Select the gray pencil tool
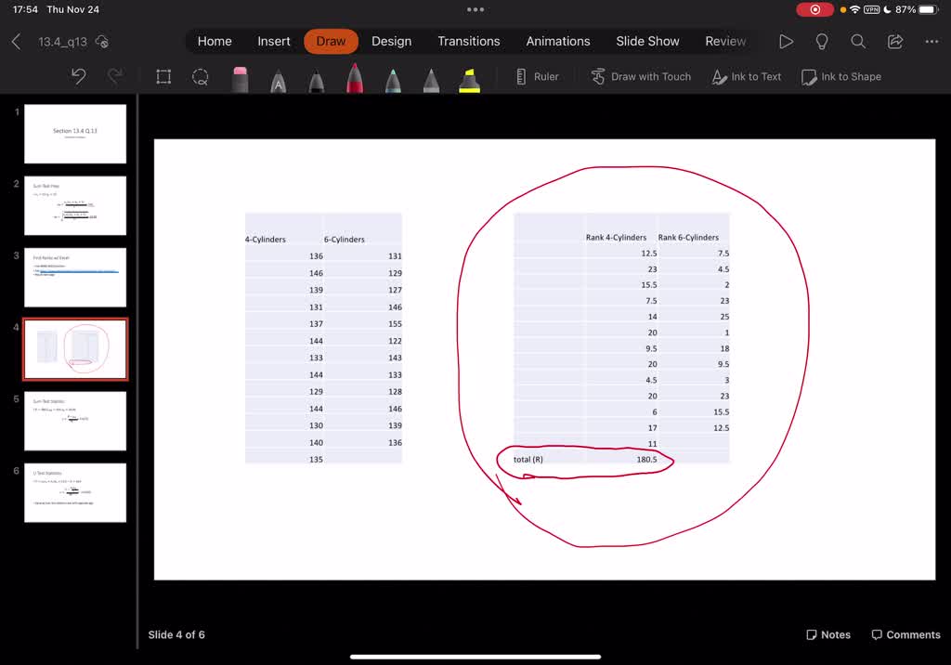Image resolution: width=951 pixels, height=665 pixels. click(x=431, y=82)
